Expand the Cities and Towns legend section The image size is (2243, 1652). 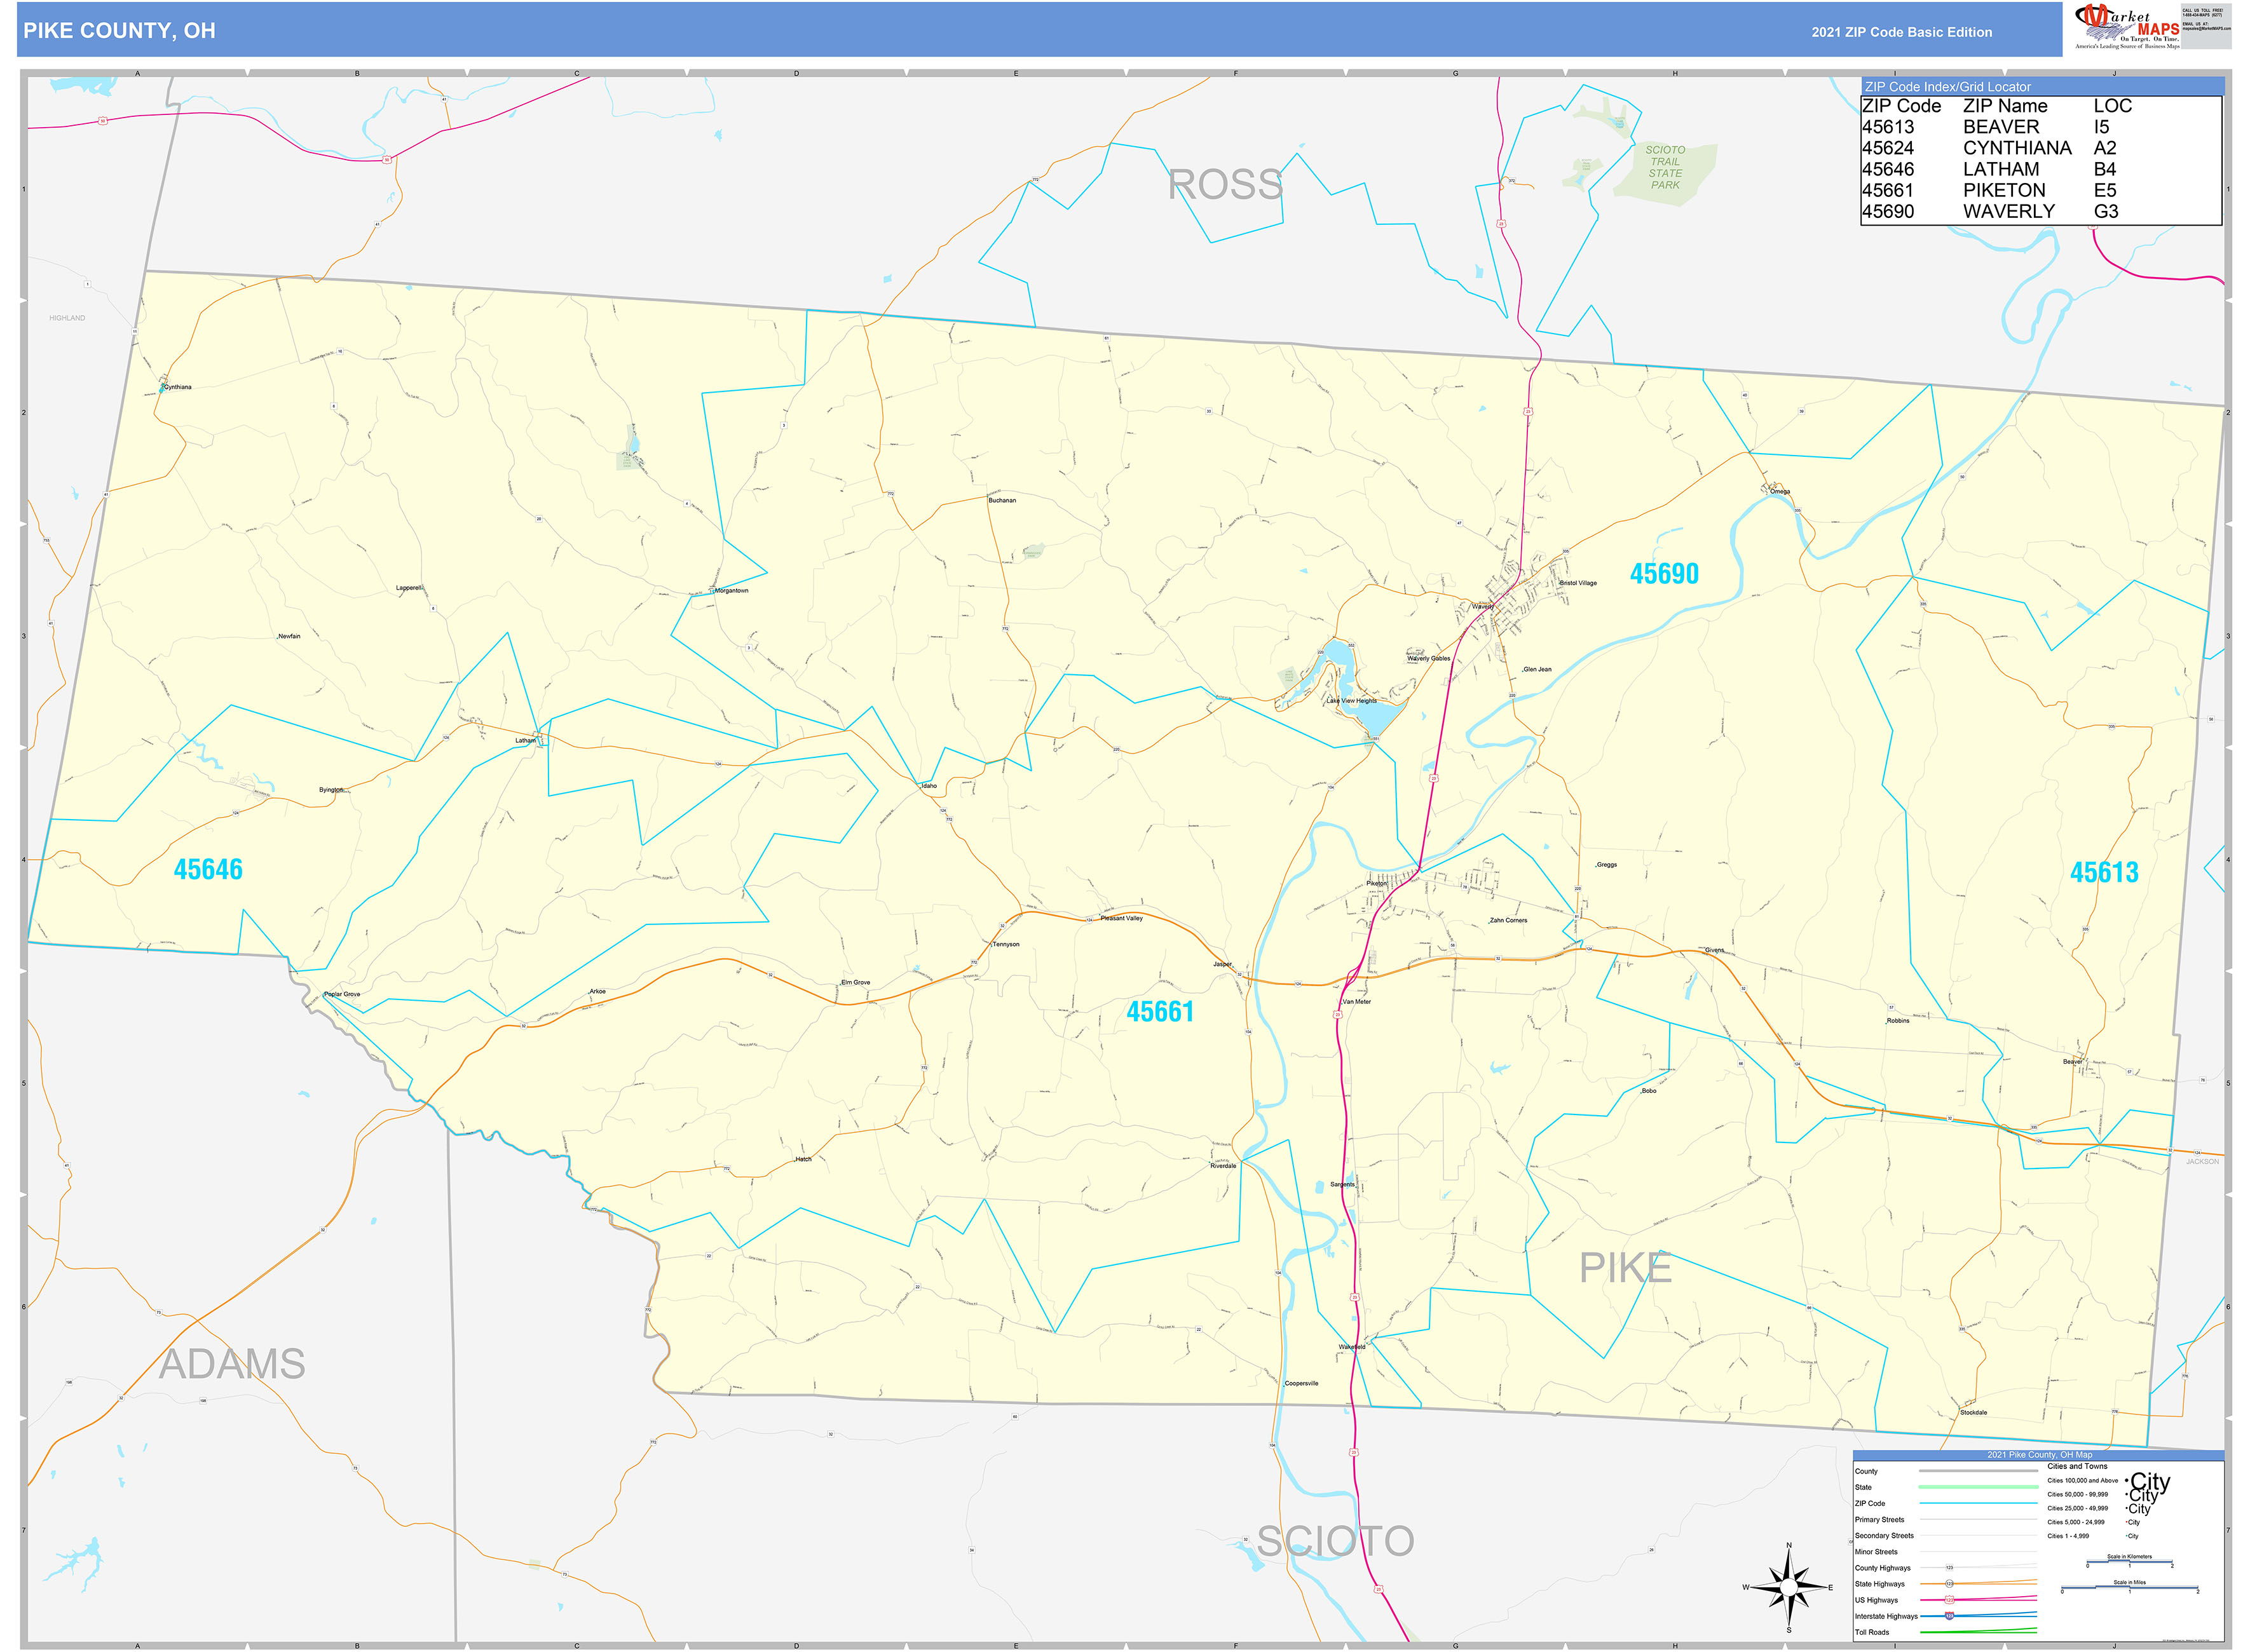tap(2078, 1466)
